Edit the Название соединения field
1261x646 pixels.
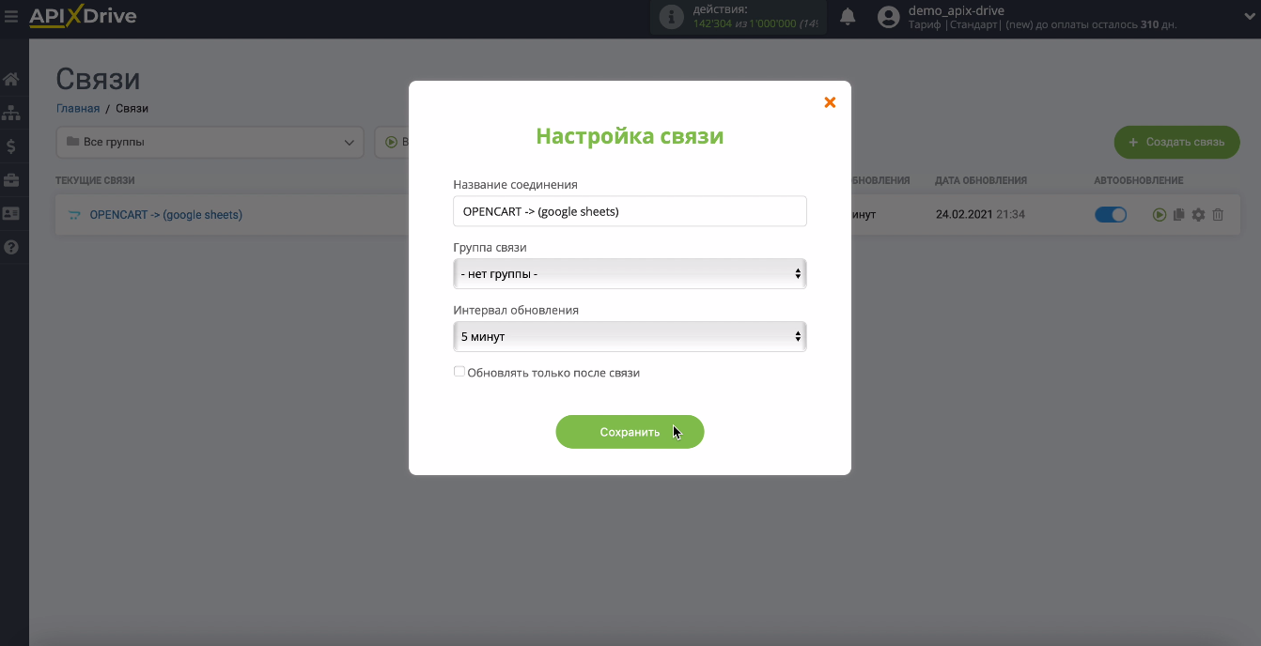click(x=630, y=211)
